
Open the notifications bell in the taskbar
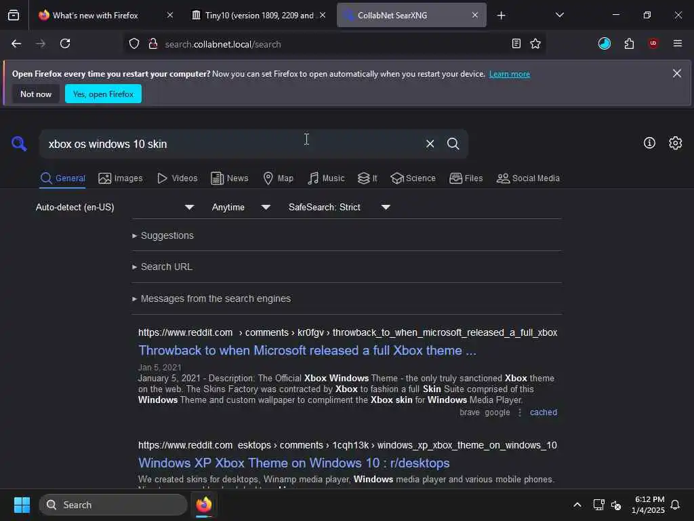(675, 505)
